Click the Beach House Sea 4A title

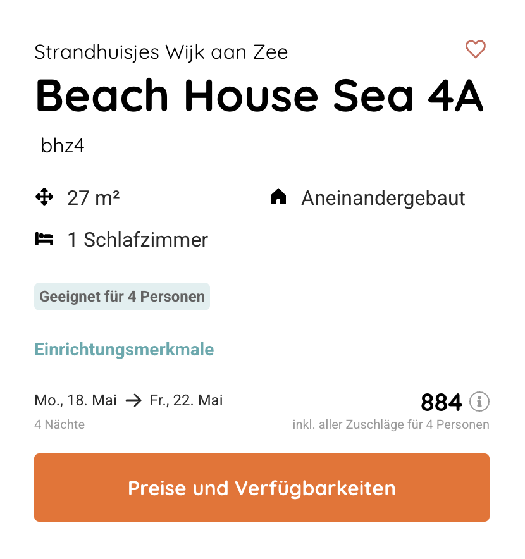coord(259,95)
